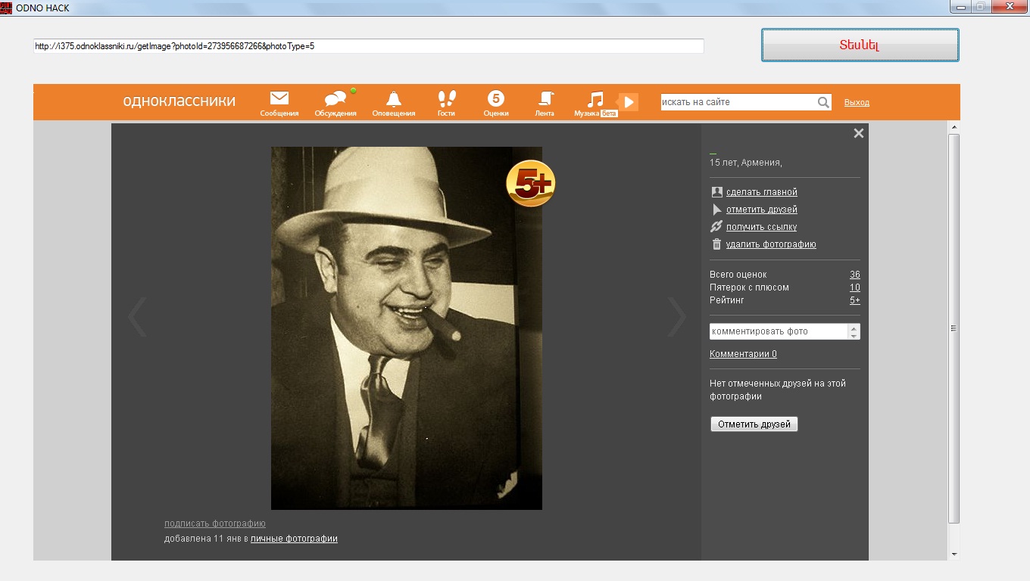Click the 'Нет отмеченных друзей на этой фотографии' text

[x=778, y=390]
